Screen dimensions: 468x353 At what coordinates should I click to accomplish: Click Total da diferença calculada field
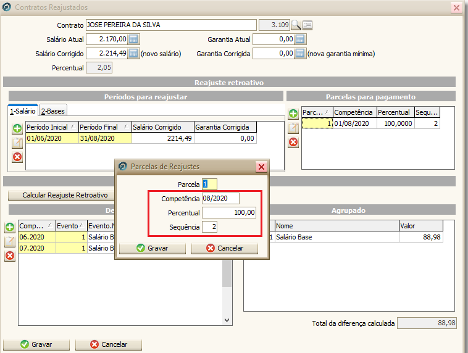(x=427, y=323)
